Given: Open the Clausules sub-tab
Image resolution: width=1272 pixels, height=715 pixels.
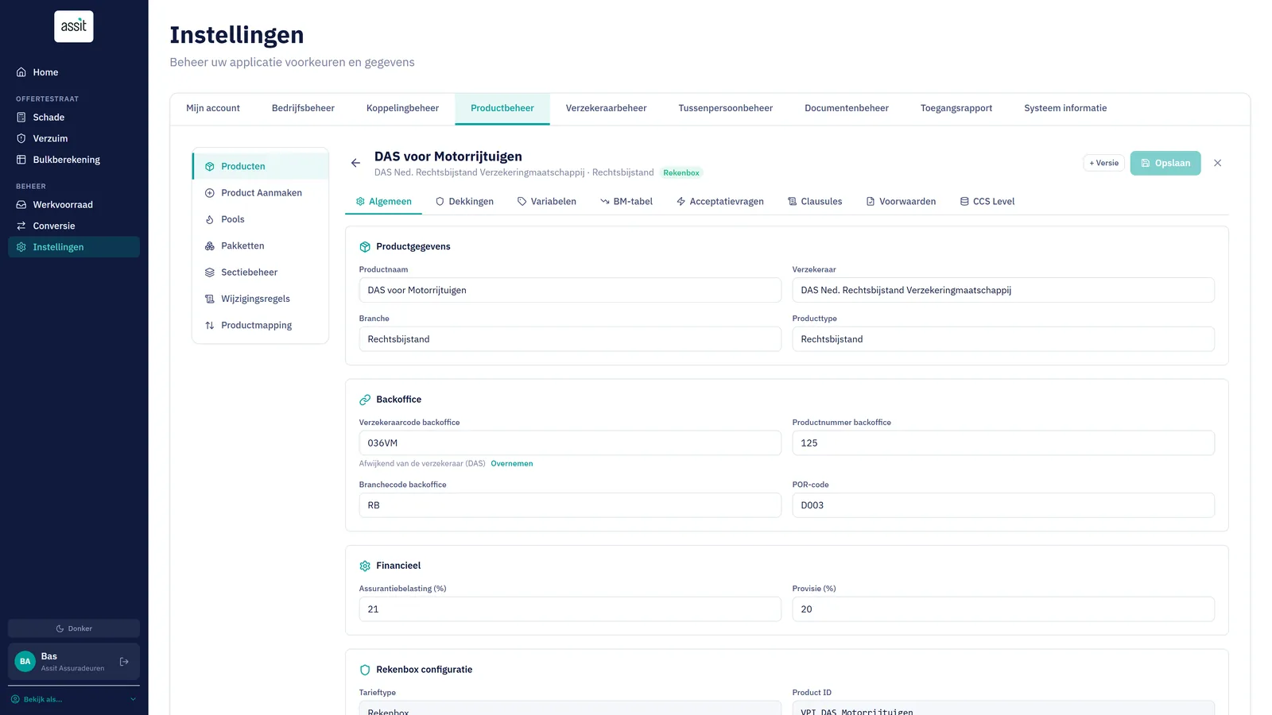Looking at the screenshot, I should (815, 202).
